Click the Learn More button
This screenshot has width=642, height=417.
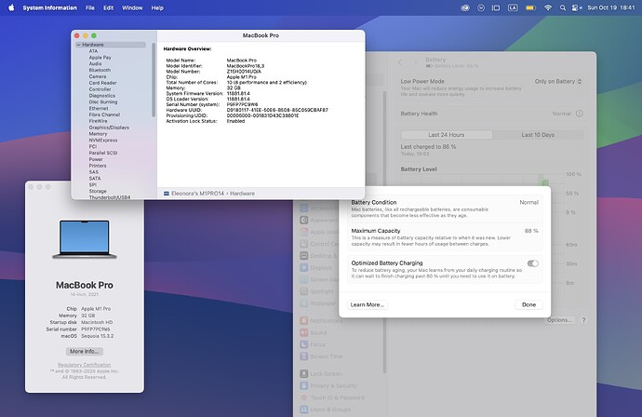click(x=368, y=304)
